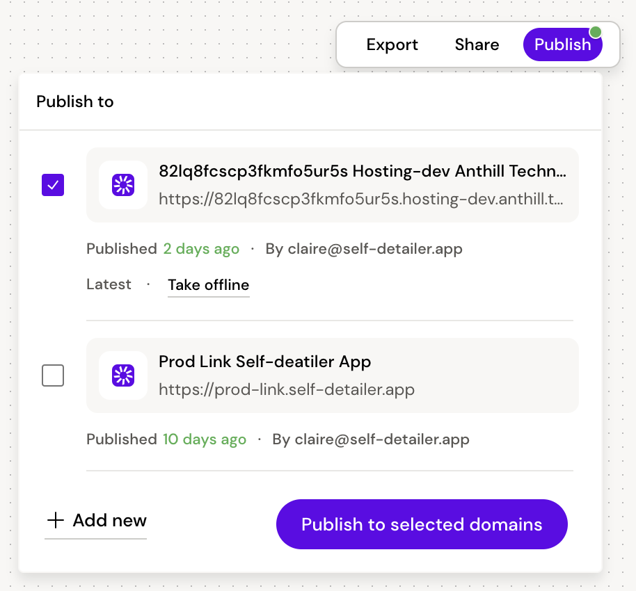Viewport: 636px width, 591px height.
Task: Select the Prod Link Self-deatiler App title
Action: pos(264,362)
